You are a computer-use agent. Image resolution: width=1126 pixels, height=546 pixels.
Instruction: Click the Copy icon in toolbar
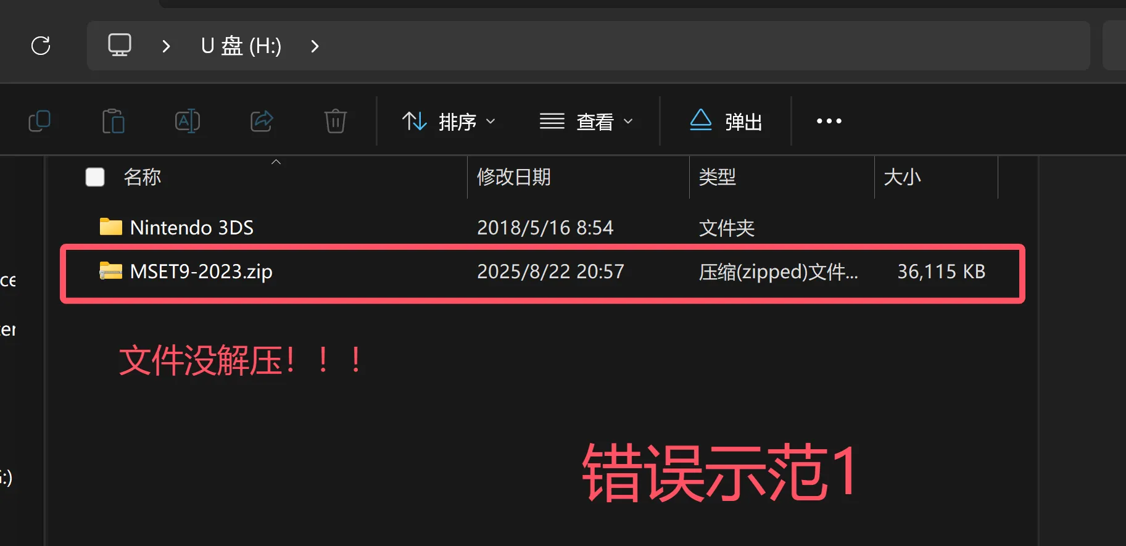tap(39, 121)
